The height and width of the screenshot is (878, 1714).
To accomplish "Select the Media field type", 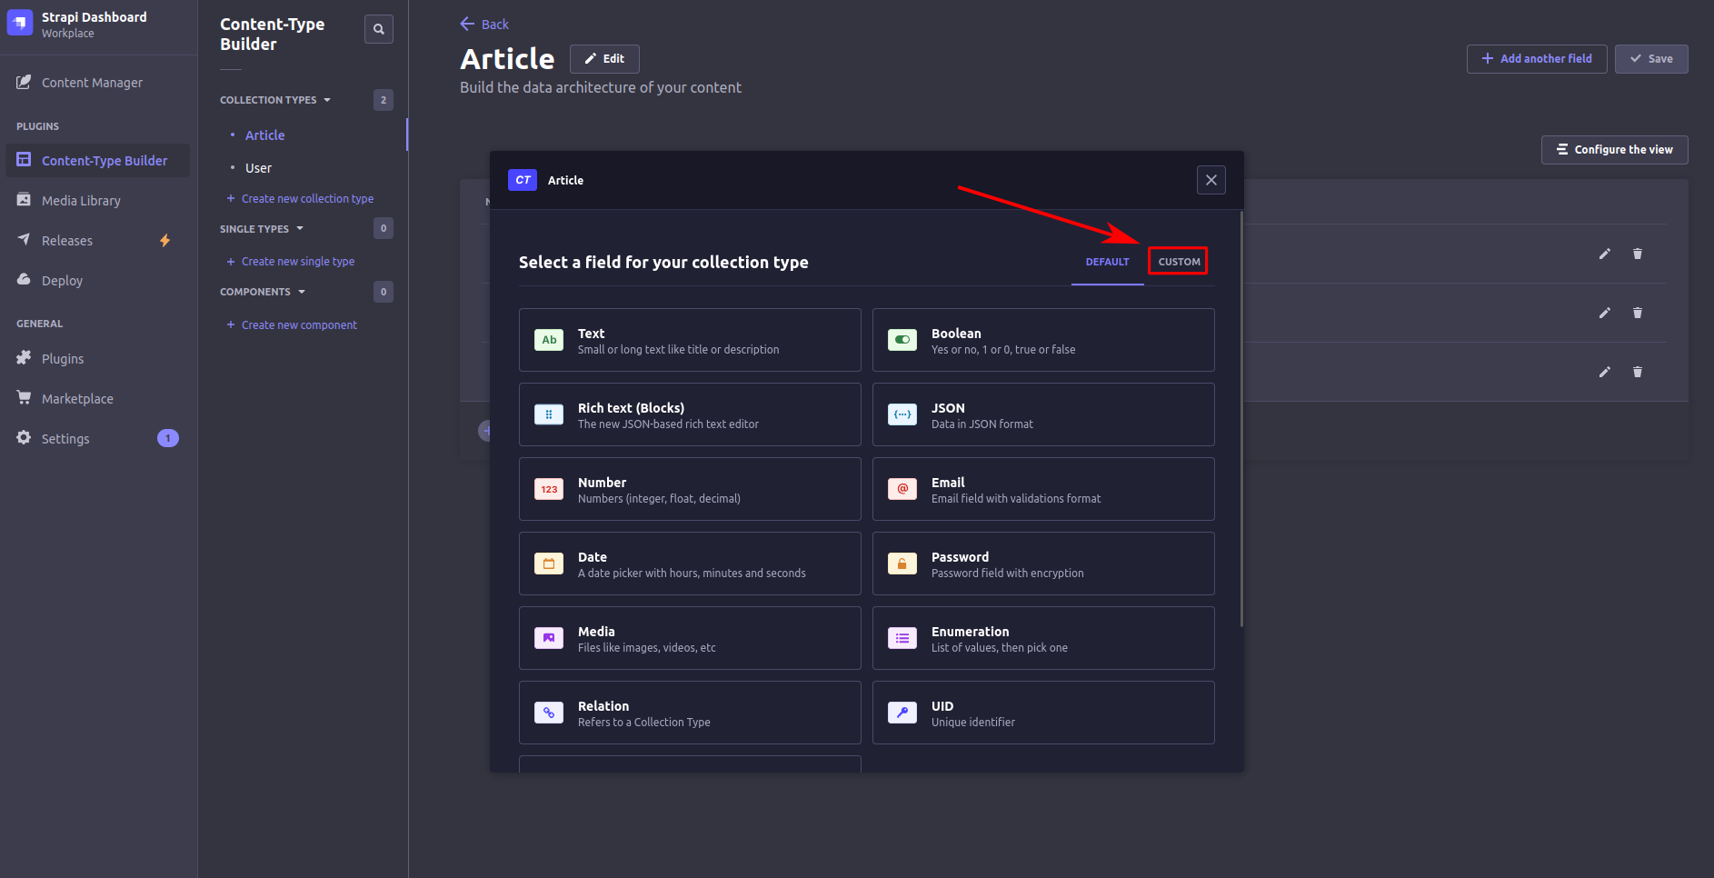I will 690,638.
